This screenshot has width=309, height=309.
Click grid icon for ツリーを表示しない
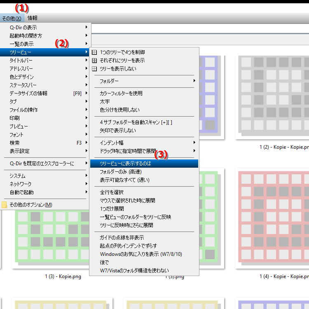[x=94, y=69]
